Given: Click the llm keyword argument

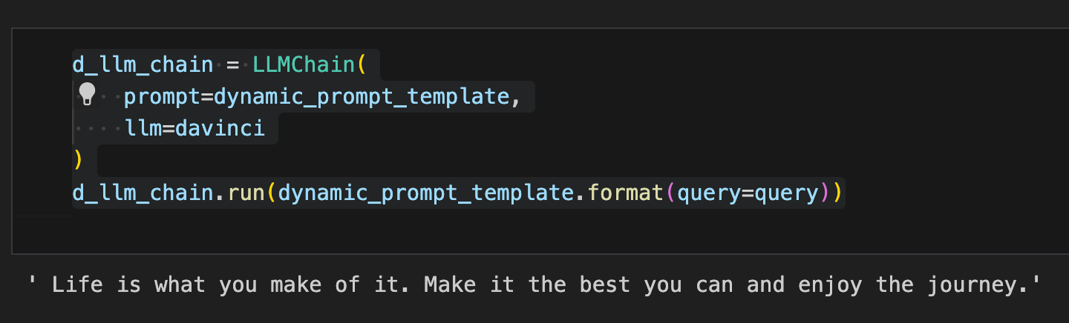Looking at the screenshot, I should pyautogui.click(x=142, y=128).
